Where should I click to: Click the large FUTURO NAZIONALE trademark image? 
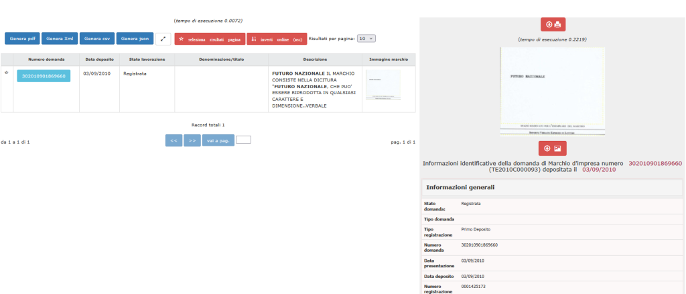552,89
